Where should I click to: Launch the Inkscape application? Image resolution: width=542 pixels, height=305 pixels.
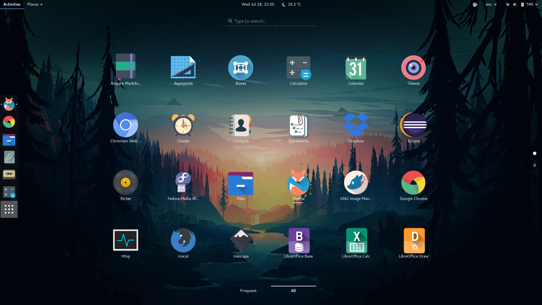(x=241, y=240)
